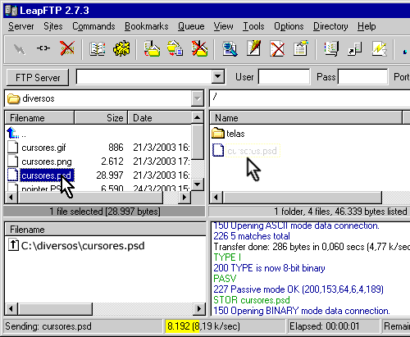Select cursores.gif in local file list
Image resolution: width=410 pixels, height=337 pixels.
pos(43,148)
